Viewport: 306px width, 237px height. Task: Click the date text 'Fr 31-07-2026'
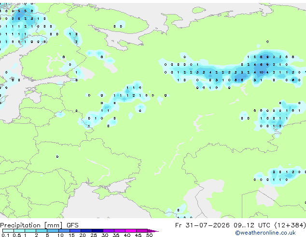[202, 225]
